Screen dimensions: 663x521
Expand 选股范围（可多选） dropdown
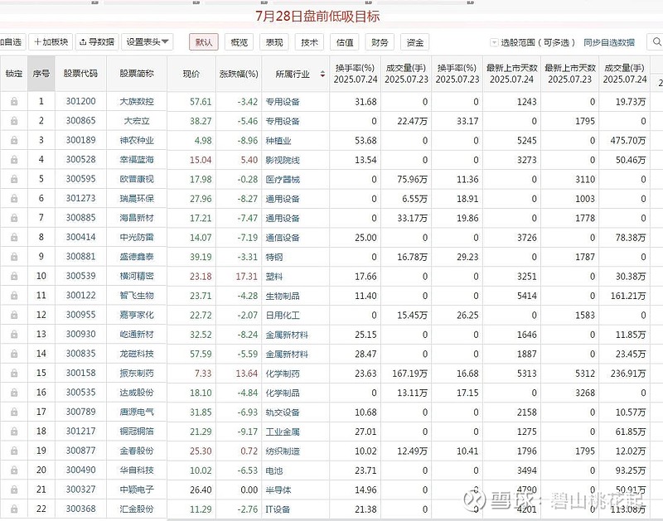(493, 42)
